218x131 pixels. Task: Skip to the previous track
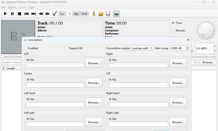26,14
